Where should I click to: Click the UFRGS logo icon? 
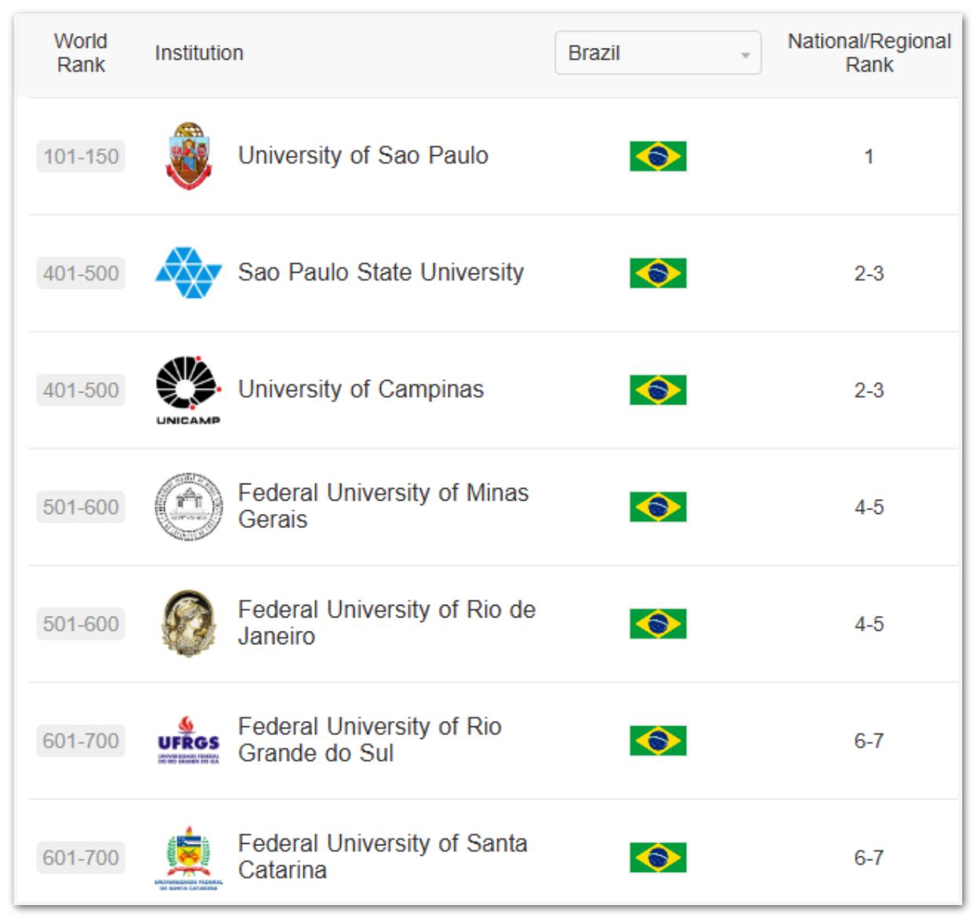[189, 740]
